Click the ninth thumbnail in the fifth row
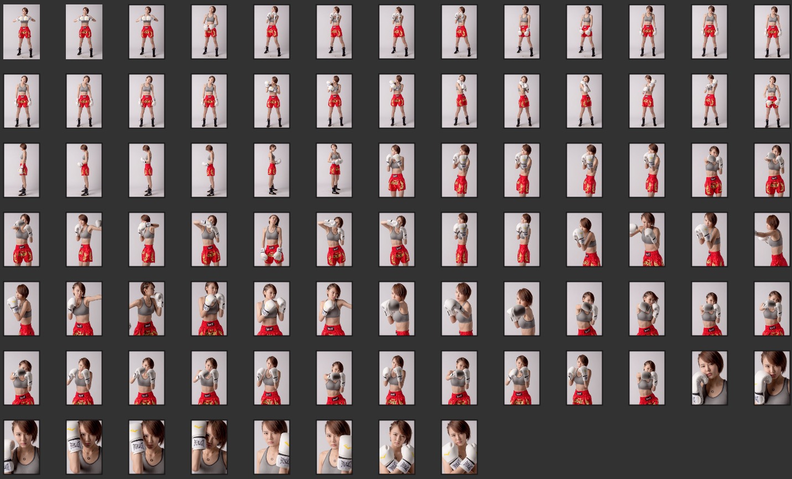 522,308
